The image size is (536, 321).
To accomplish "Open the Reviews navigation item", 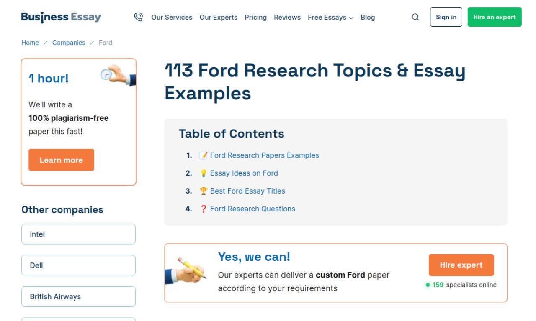I will pos(287,18).
